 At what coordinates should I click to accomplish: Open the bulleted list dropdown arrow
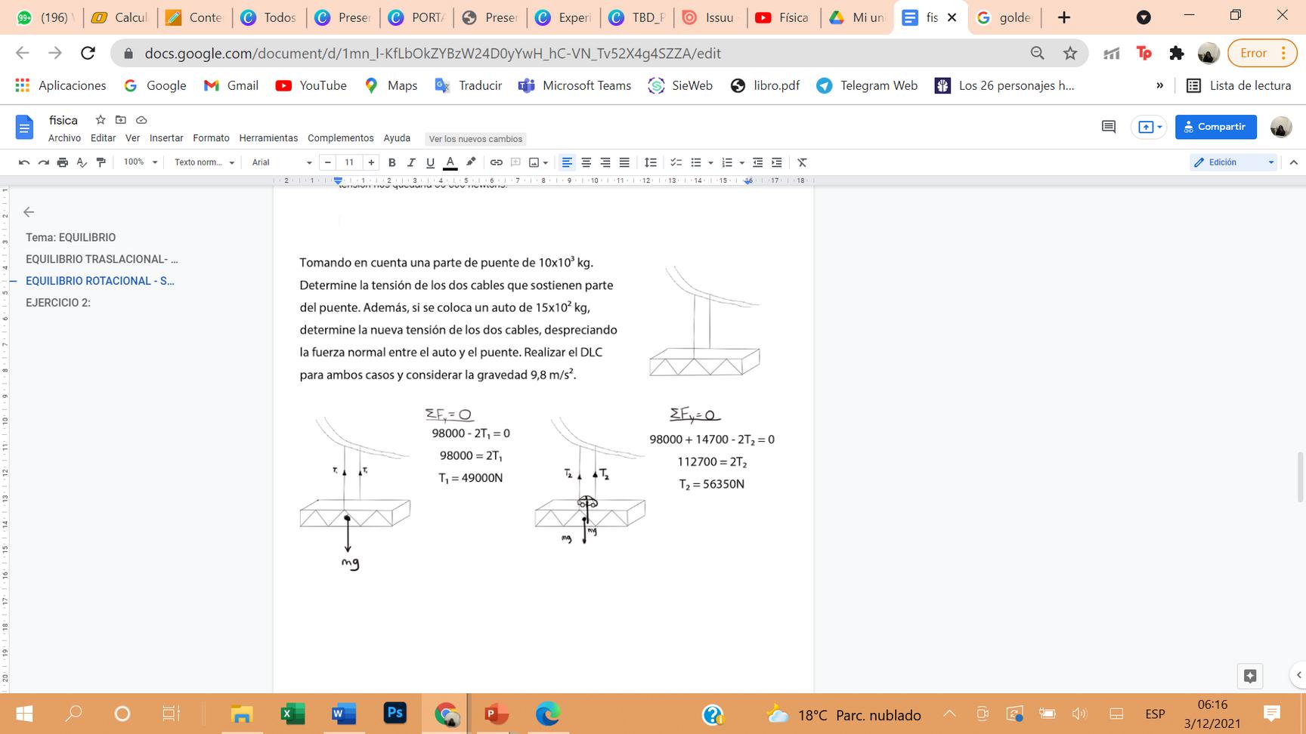pyautogui.click(x=710, y=162)
